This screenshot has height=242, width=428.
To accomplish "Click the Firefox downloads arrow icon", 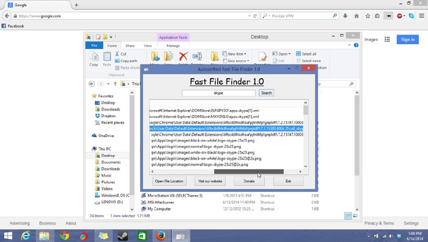I will [x=345, y=16].
